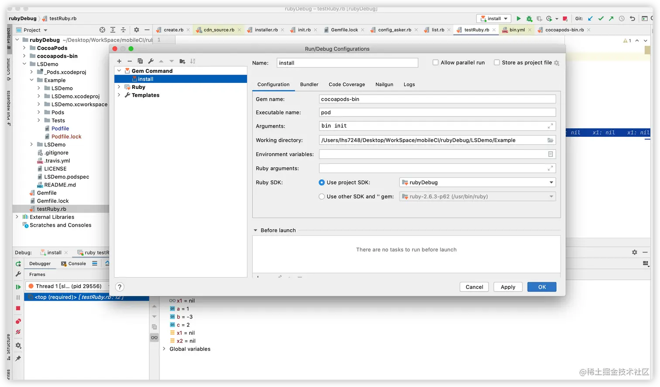This screenshot has width=660, height=387.
Task: Open help for Run/Debug Configurations
Action: coord(120,287)
